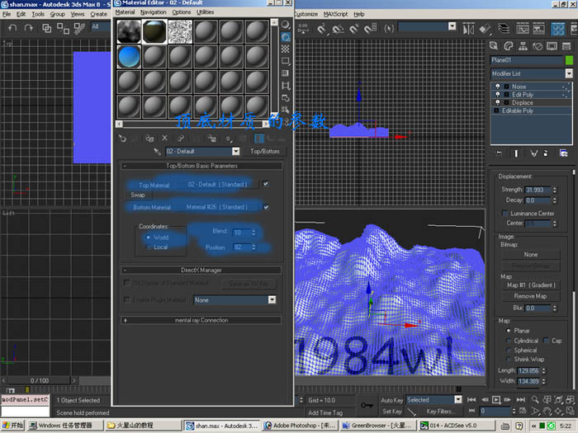The image size is (578, 433).
Task: Click Layer Manager icon in main toolbar
Action: coord(504,29)
